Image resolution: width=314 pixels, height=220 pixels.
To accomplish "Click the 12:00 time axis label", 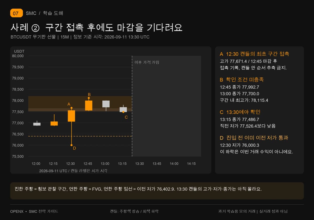I will click(36, 164).
